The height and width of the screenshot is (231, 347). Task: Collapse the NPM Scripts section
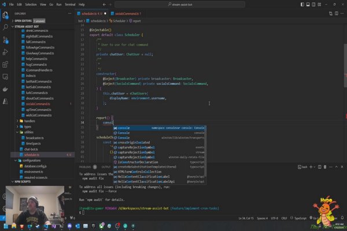[x=23, y=182]
